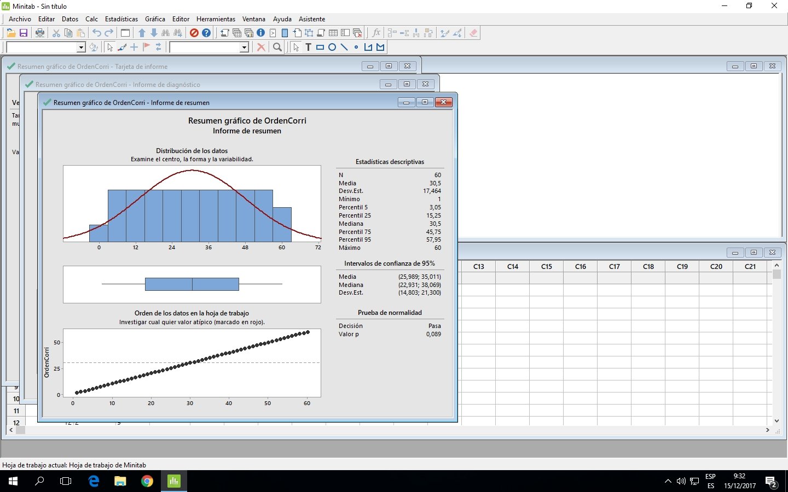Print the current window
Screen dimensions: 788x492
(40, 33)
